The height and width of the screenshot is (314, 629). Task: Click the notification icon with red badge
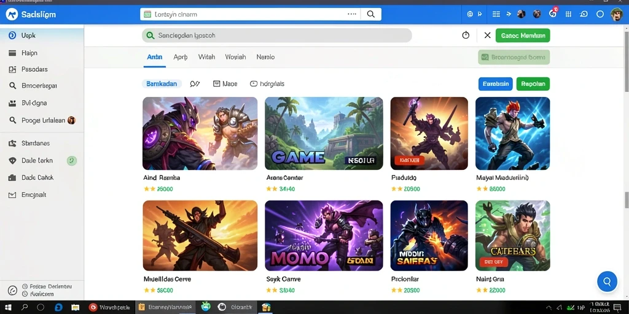[x=553, y=13]
